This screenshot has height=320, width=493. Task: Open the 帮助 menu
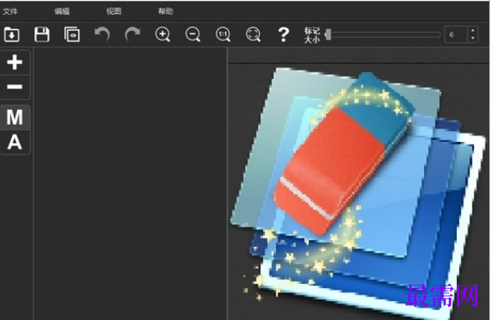pos(166,12)
